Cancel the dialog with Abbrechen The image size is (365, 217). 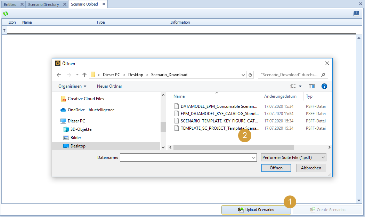coord(310,168)
